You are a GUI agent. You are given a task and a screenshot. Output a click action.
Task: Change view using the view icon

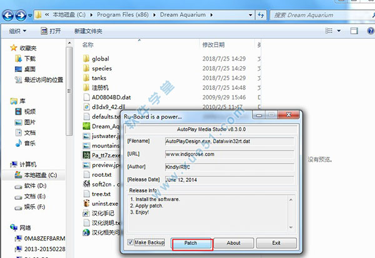329,31
